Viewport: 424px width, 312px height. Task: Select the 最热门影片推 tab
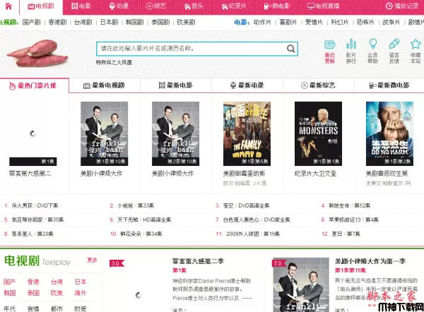[x=35, y=85]
